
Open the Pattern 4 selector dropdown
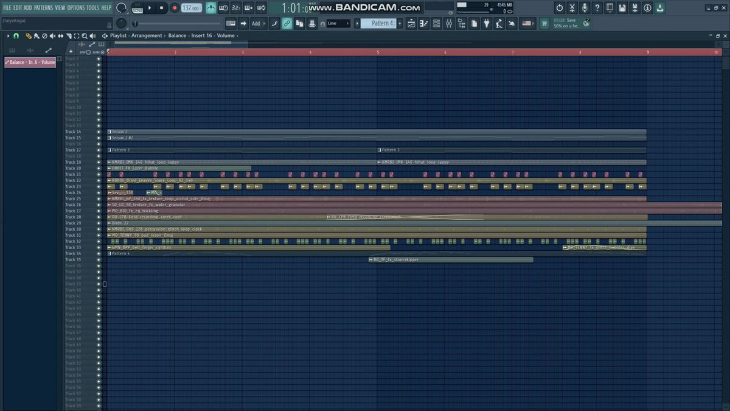tap(379, 24)
